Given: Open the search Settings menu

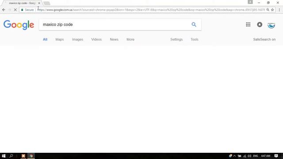Looking at the screenshot, I should pos(176,39).
